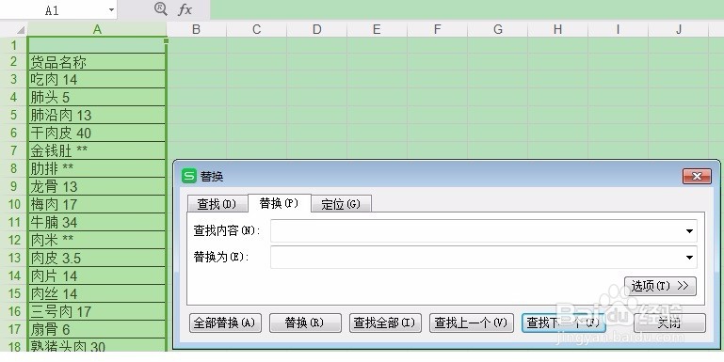Viewport: 724px width, 362px height.
Task: Select the 替换(P) tab
Action: pyautogui.click(x=279, y=203)
